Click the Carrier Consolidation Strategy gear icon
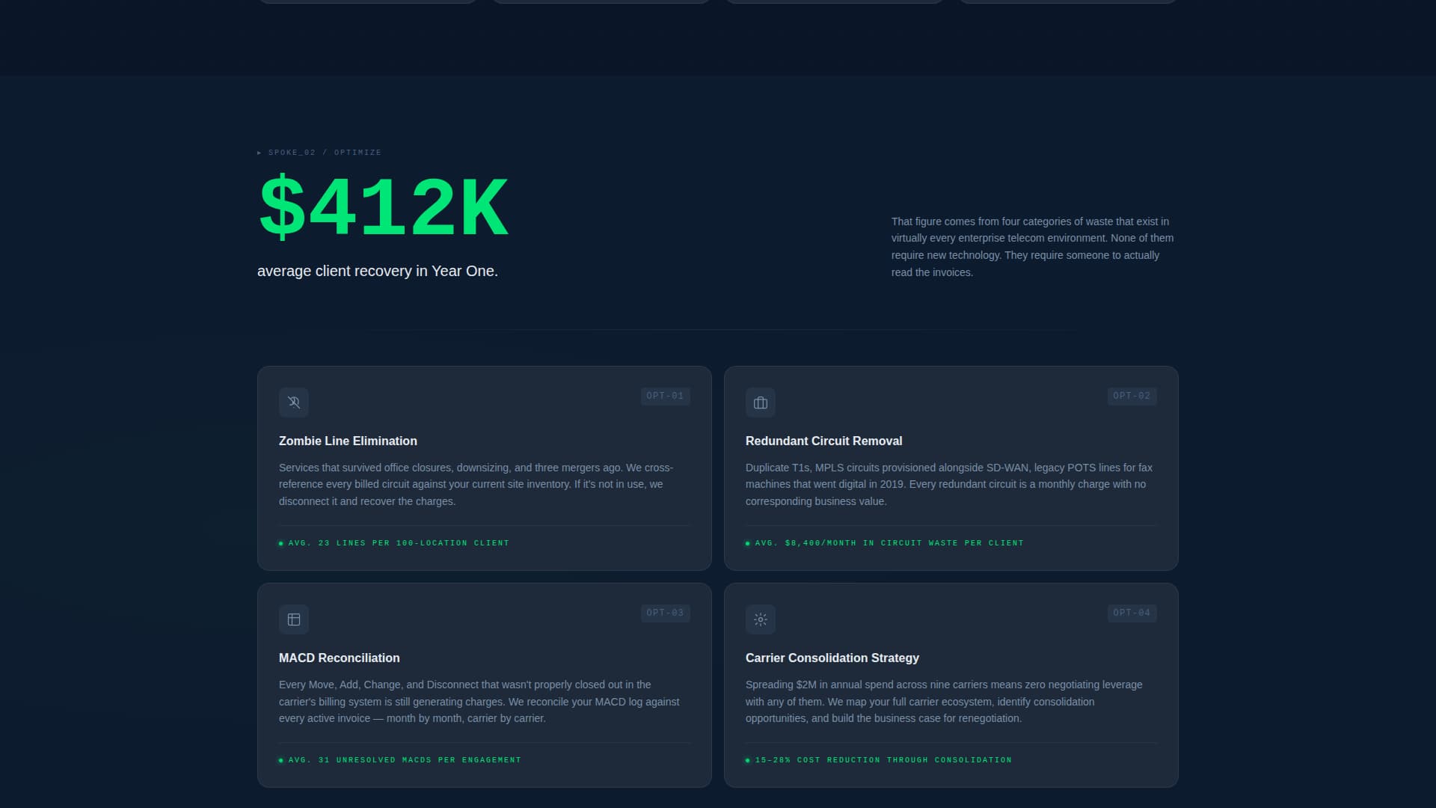 click(x=761, y=619)
